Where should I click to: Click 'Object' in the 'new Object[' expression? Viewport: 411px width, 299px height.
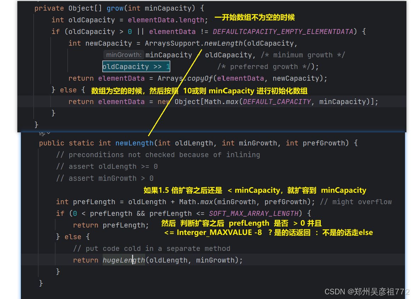(187, 102)
